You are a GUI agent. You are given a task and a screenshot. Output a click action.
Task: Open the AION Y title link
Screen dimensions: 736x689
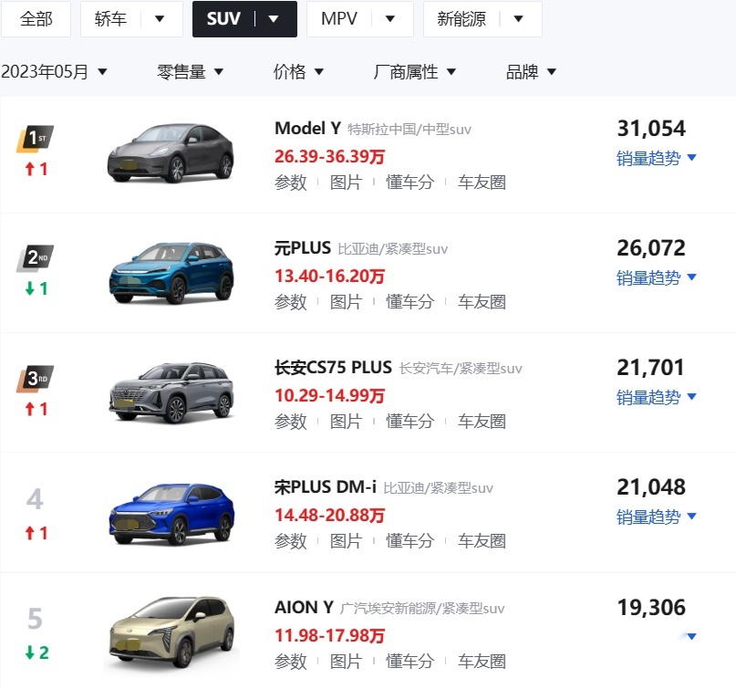tap(305, 607)
